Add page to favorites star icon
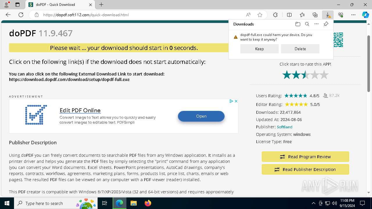Image resolution: width=372 pixels, height=209 pixels. [x=260, y=15]
